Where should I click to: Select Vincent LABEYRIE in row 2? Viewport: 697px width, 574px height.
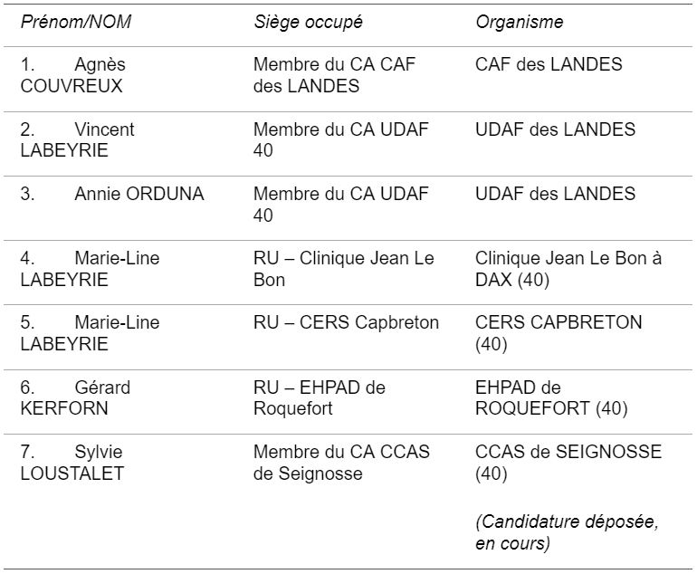77,140
